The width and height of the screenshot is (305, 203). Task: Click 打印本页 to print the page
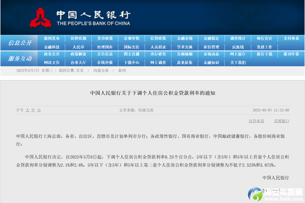pyautogui.click(x=256, y=121)
